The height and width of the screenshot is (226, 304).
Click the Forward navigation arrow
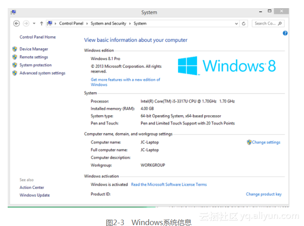(26, 24)
